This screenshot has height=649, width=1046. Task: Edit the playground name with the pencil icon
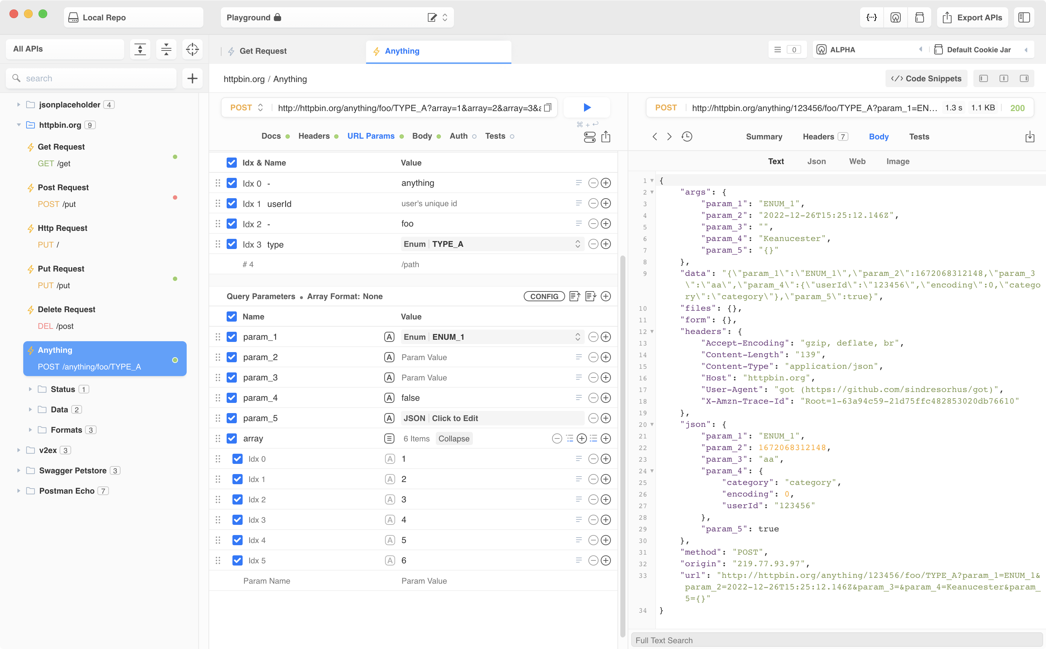click(432, 17)
